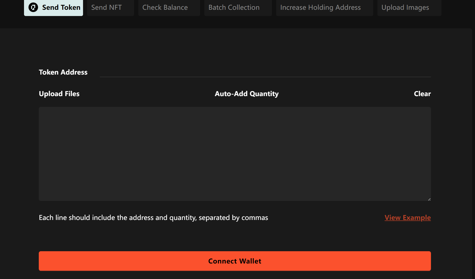
Task: Click the address and quantity instruction text
Action: point(153,218)
